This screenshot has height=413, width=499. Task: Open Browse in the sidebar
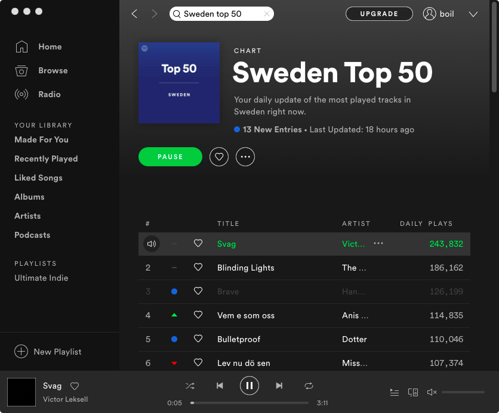pyautogui.click(x=53, y=70)
